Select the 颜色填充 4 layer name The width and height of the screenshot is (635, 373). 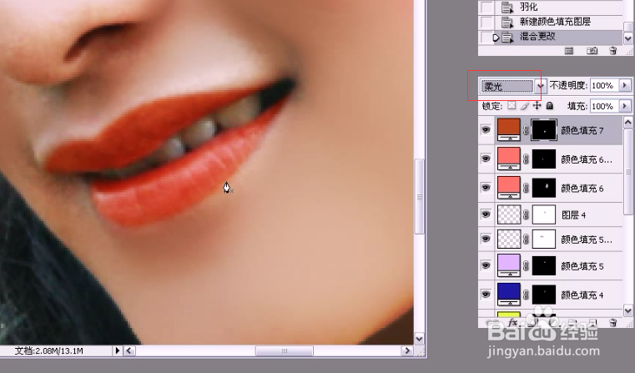(x=582, y=295)
